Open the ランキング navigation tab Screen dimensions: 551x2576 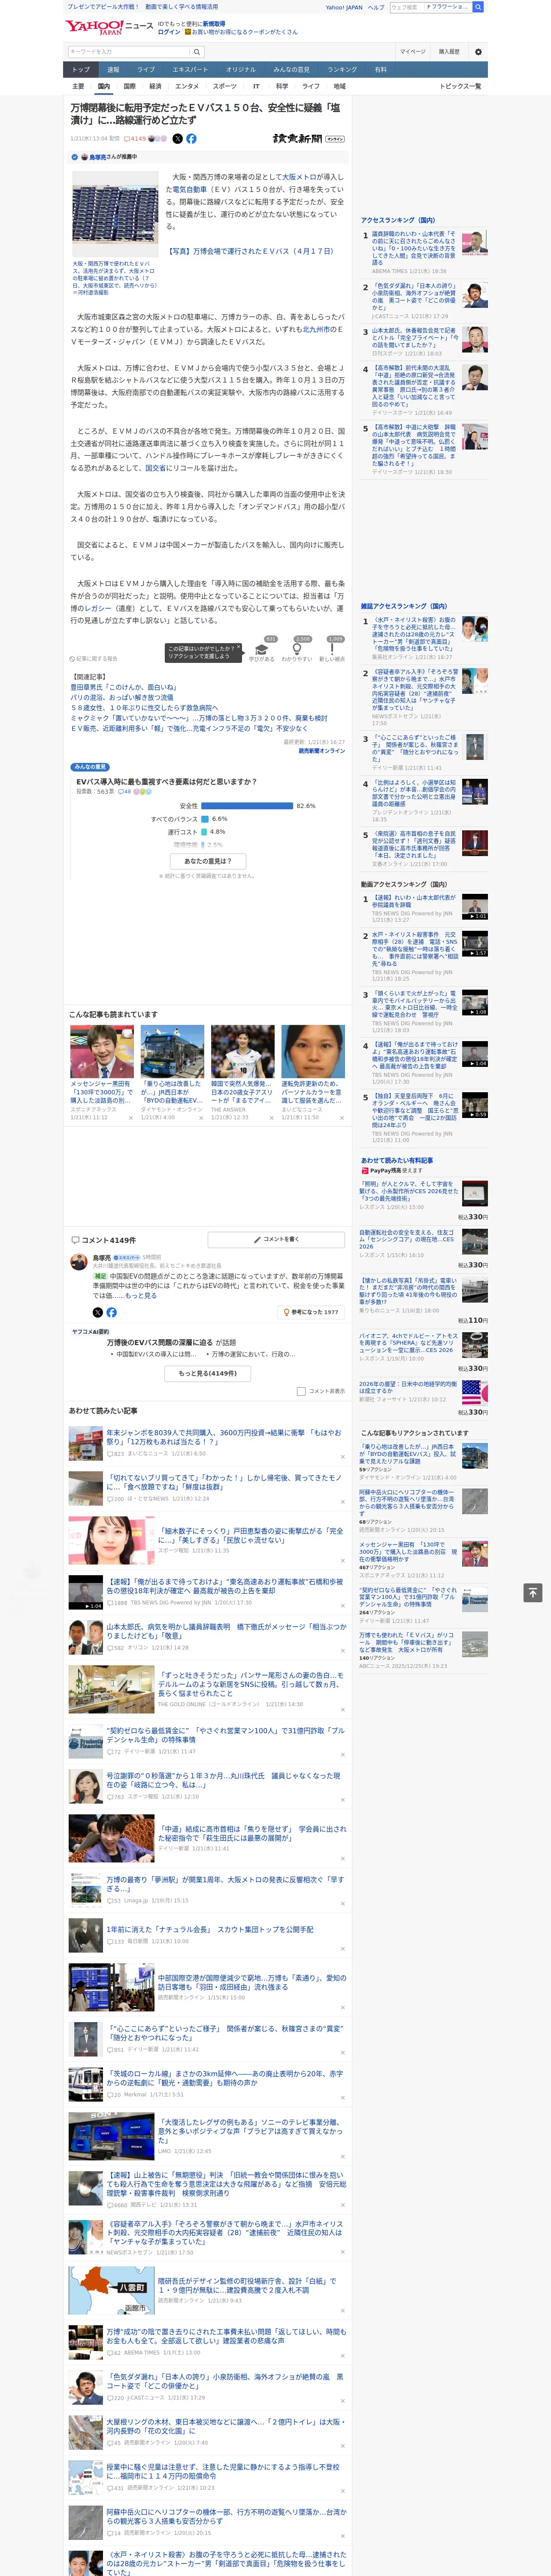tap(342, 70)
